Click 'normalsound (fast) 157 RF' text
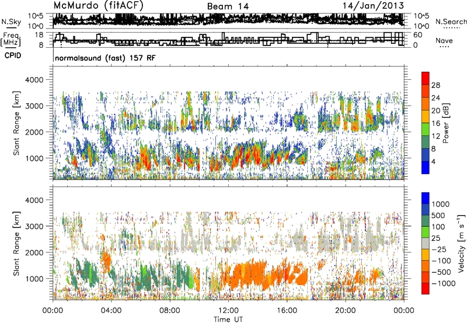The image size is (467, 323). (x=105, y=58)
